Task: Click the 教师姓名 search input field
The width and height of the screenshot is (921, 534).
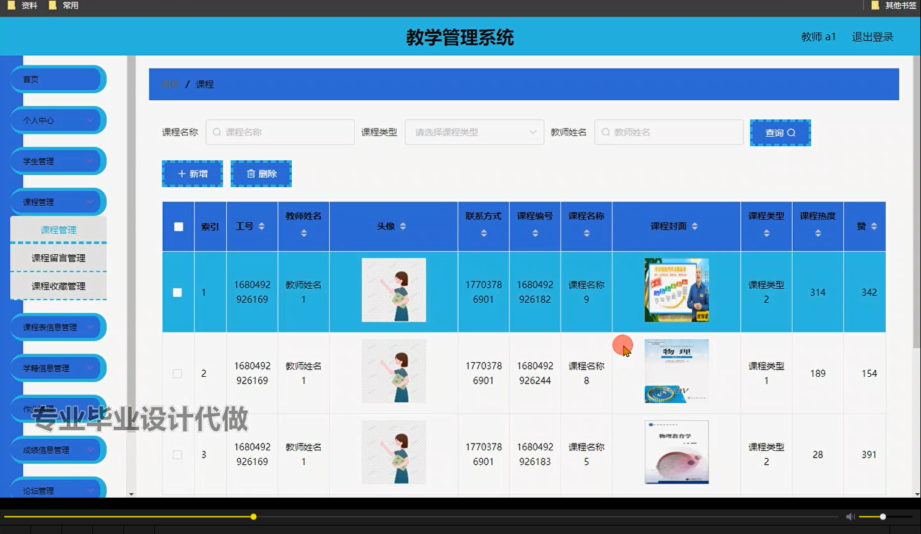Action: [668, 132]
